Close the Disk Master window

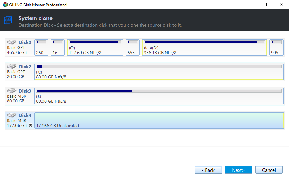click(282, 5)
